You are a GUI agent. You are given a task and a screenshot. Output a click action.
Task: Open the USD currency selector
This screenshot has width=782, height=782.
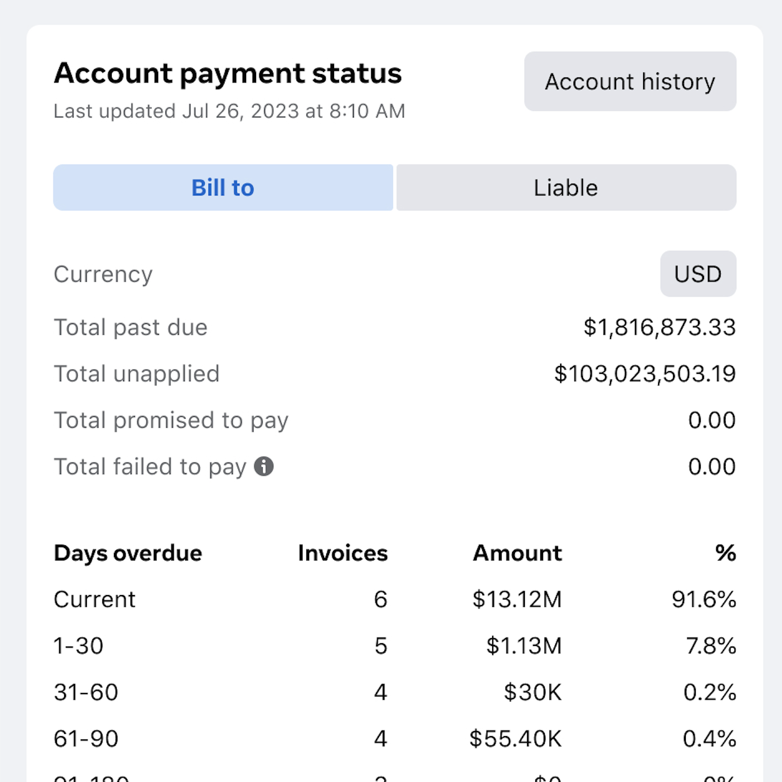697,274
